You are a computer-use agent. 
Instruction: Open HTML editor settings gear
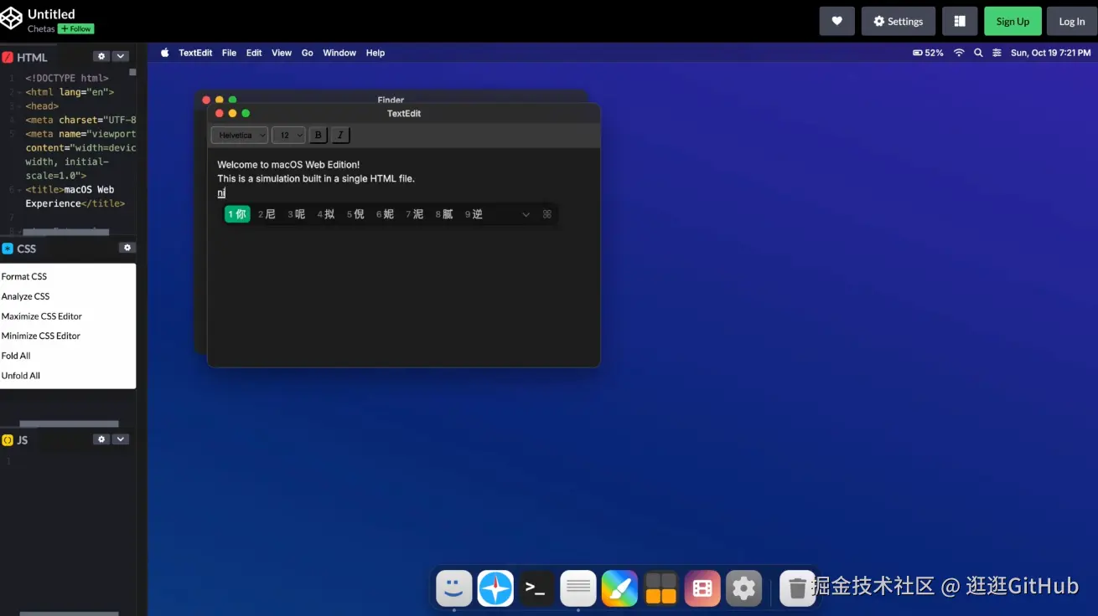pyautogui.click(x=101, y=57)
